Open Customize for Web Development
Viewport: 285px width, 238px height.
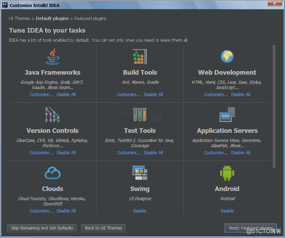[216, 95]
